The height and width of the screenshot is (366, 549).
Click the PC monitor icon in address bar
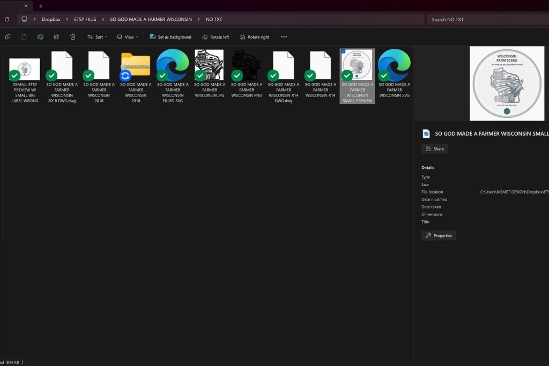click(24, 19)
